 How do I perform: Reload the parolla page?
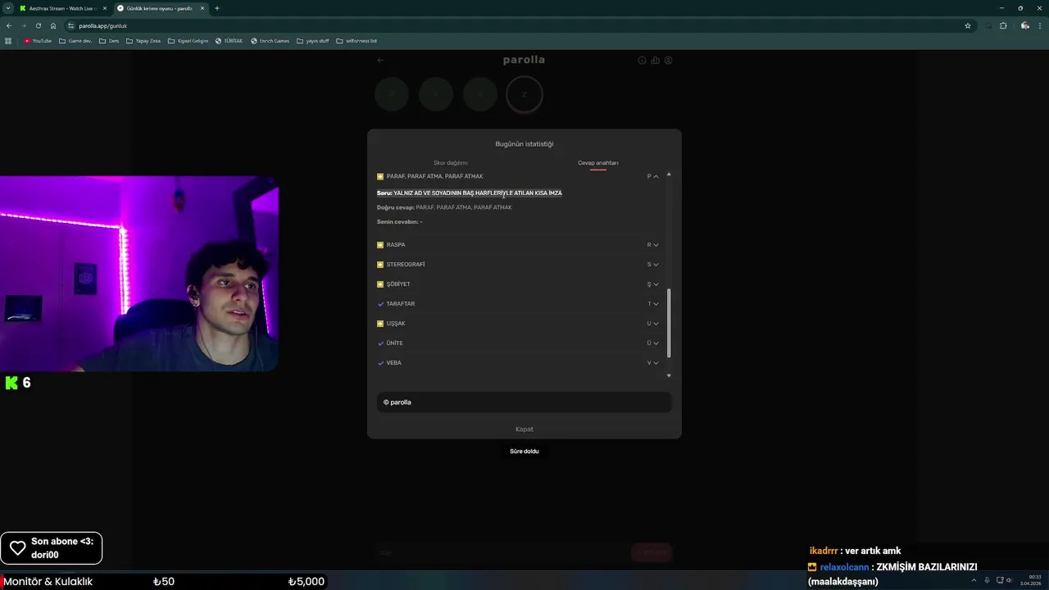pos(39,25)
